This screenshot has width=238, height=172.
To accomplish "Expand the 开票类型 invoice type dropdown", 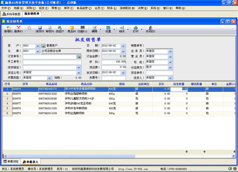I will 49,78.
